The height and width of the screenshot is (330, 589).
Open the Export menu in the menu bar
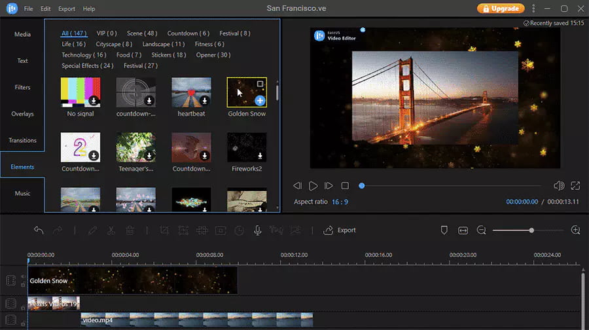pyautogui.click(x=66, y=9)
